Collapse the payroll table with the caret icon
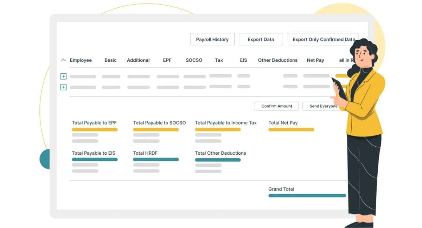This screenshot has height=228, width=422. (63, 60)
